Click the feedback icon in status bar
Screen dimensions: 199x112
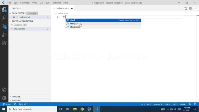tap(190, 104)
